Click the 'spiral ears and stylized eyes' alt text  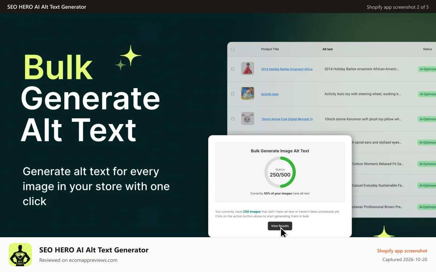point(377,143)
